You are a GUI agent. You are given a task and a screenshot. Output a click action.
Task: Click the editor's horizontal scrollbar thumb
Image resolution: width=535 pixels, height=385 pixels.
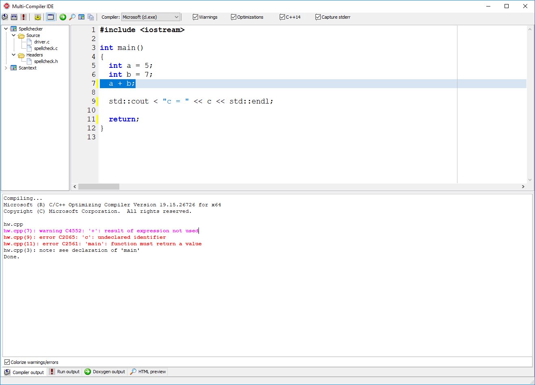click(x=99, y=186)
